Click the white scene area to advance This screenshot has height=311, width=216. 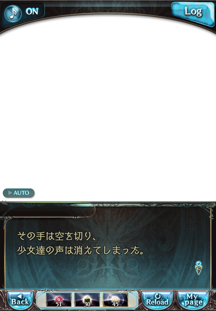(108, 111)
